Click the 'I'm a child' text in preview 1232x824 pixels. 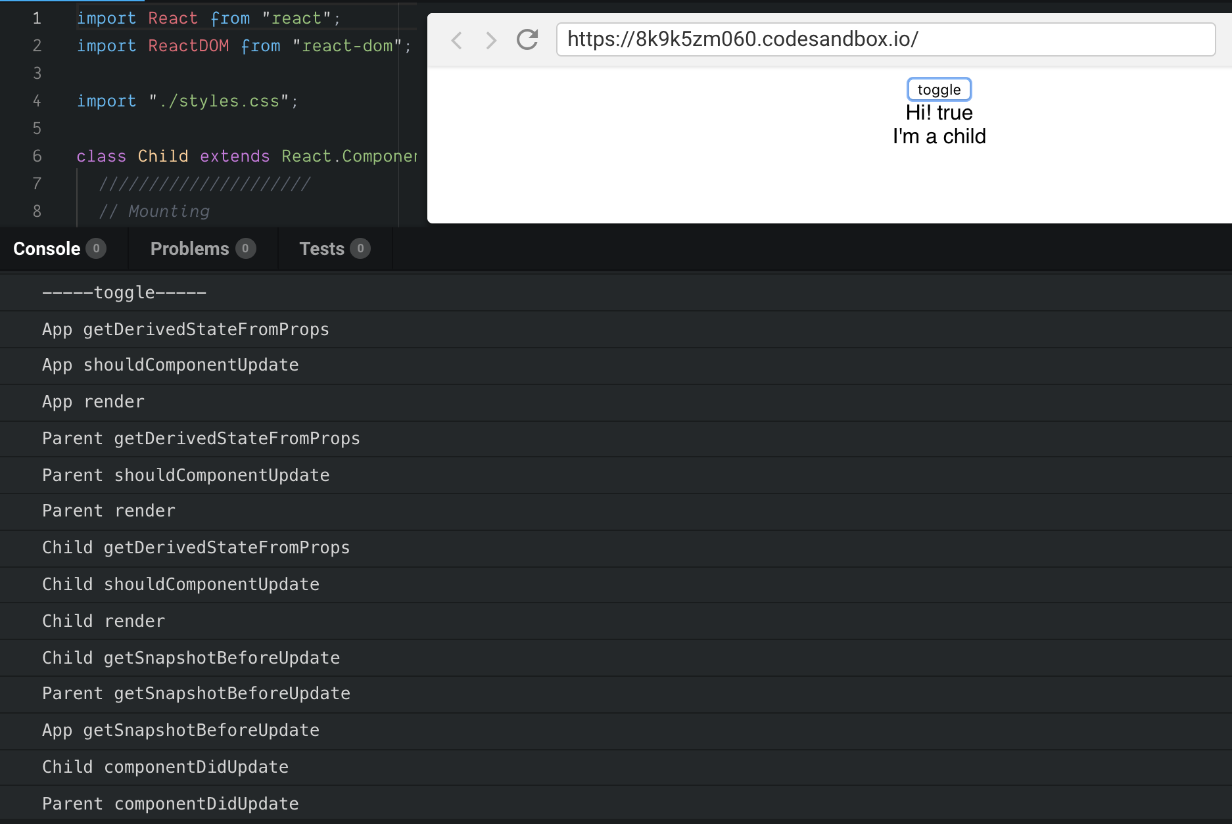point(939,136)
